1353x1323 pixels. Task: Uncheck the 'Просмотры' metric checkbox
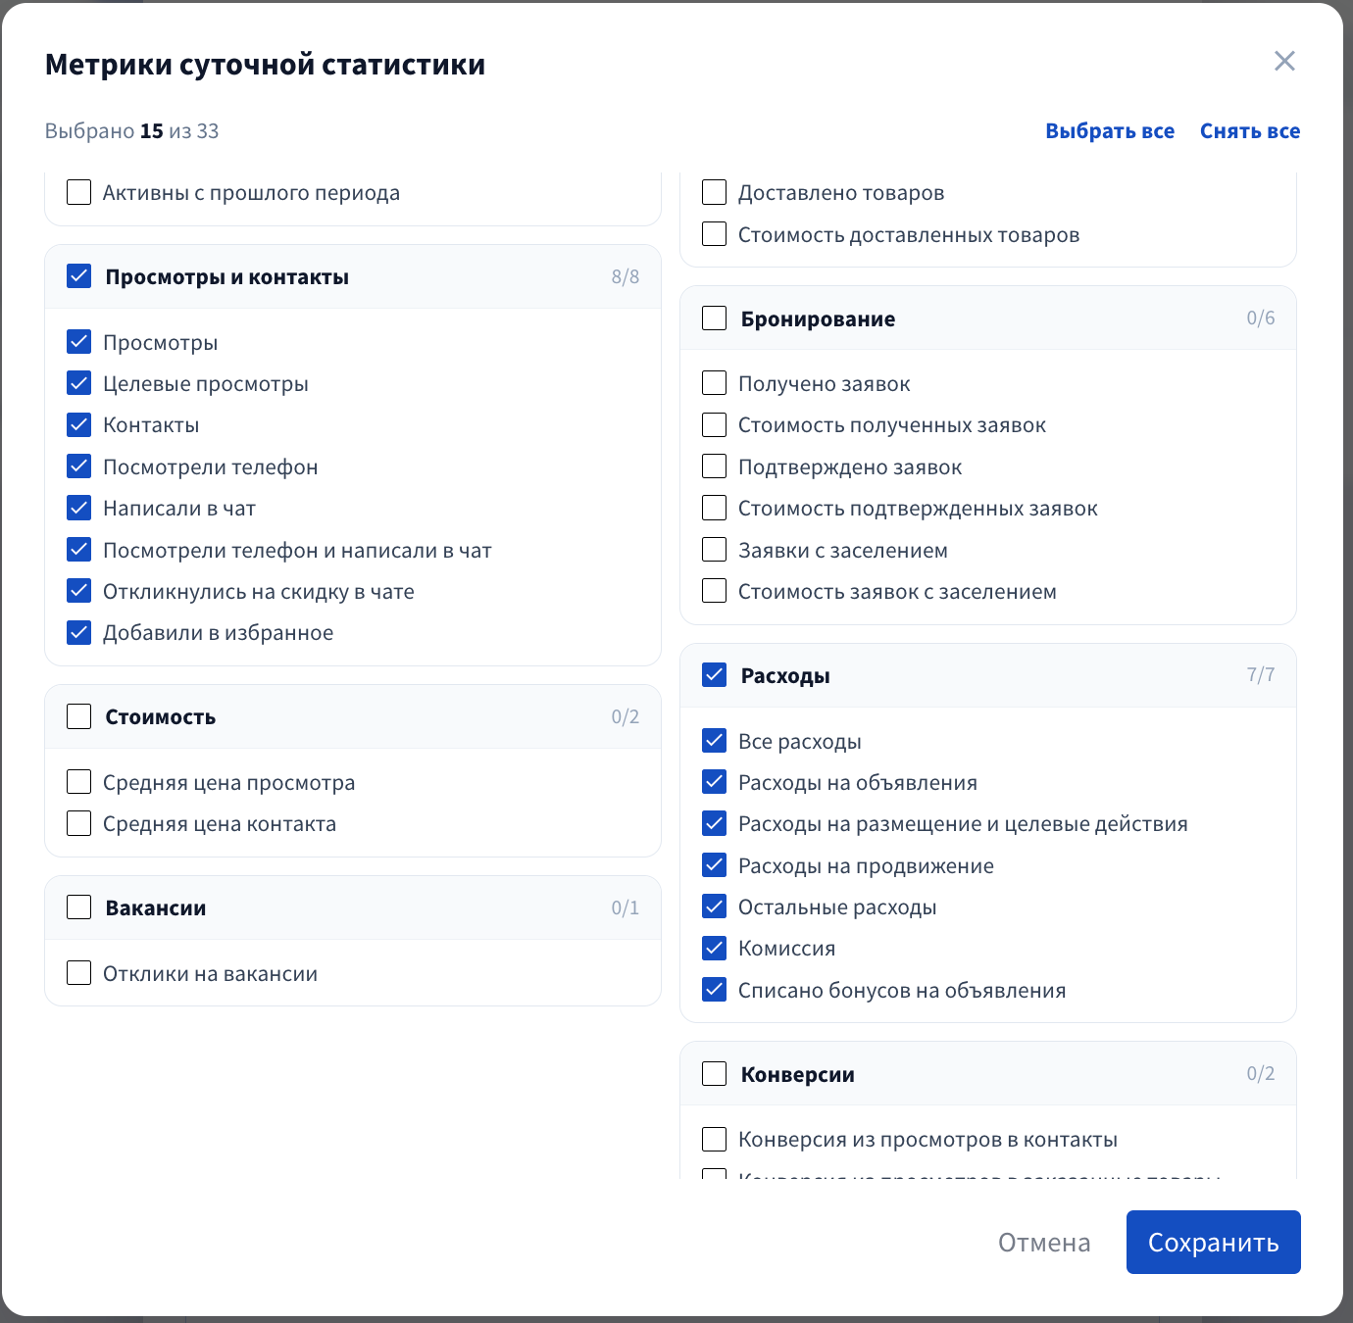79,342
